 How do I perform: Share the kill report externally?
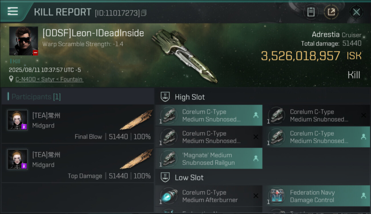[x=331, y=12]
